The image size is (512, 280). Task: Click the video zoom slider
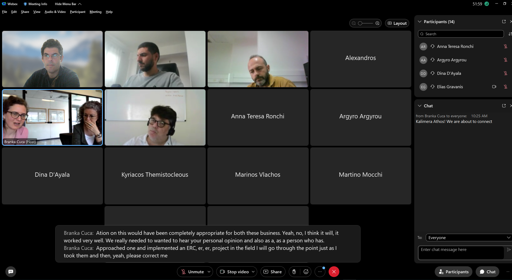[x=365, y=23]
